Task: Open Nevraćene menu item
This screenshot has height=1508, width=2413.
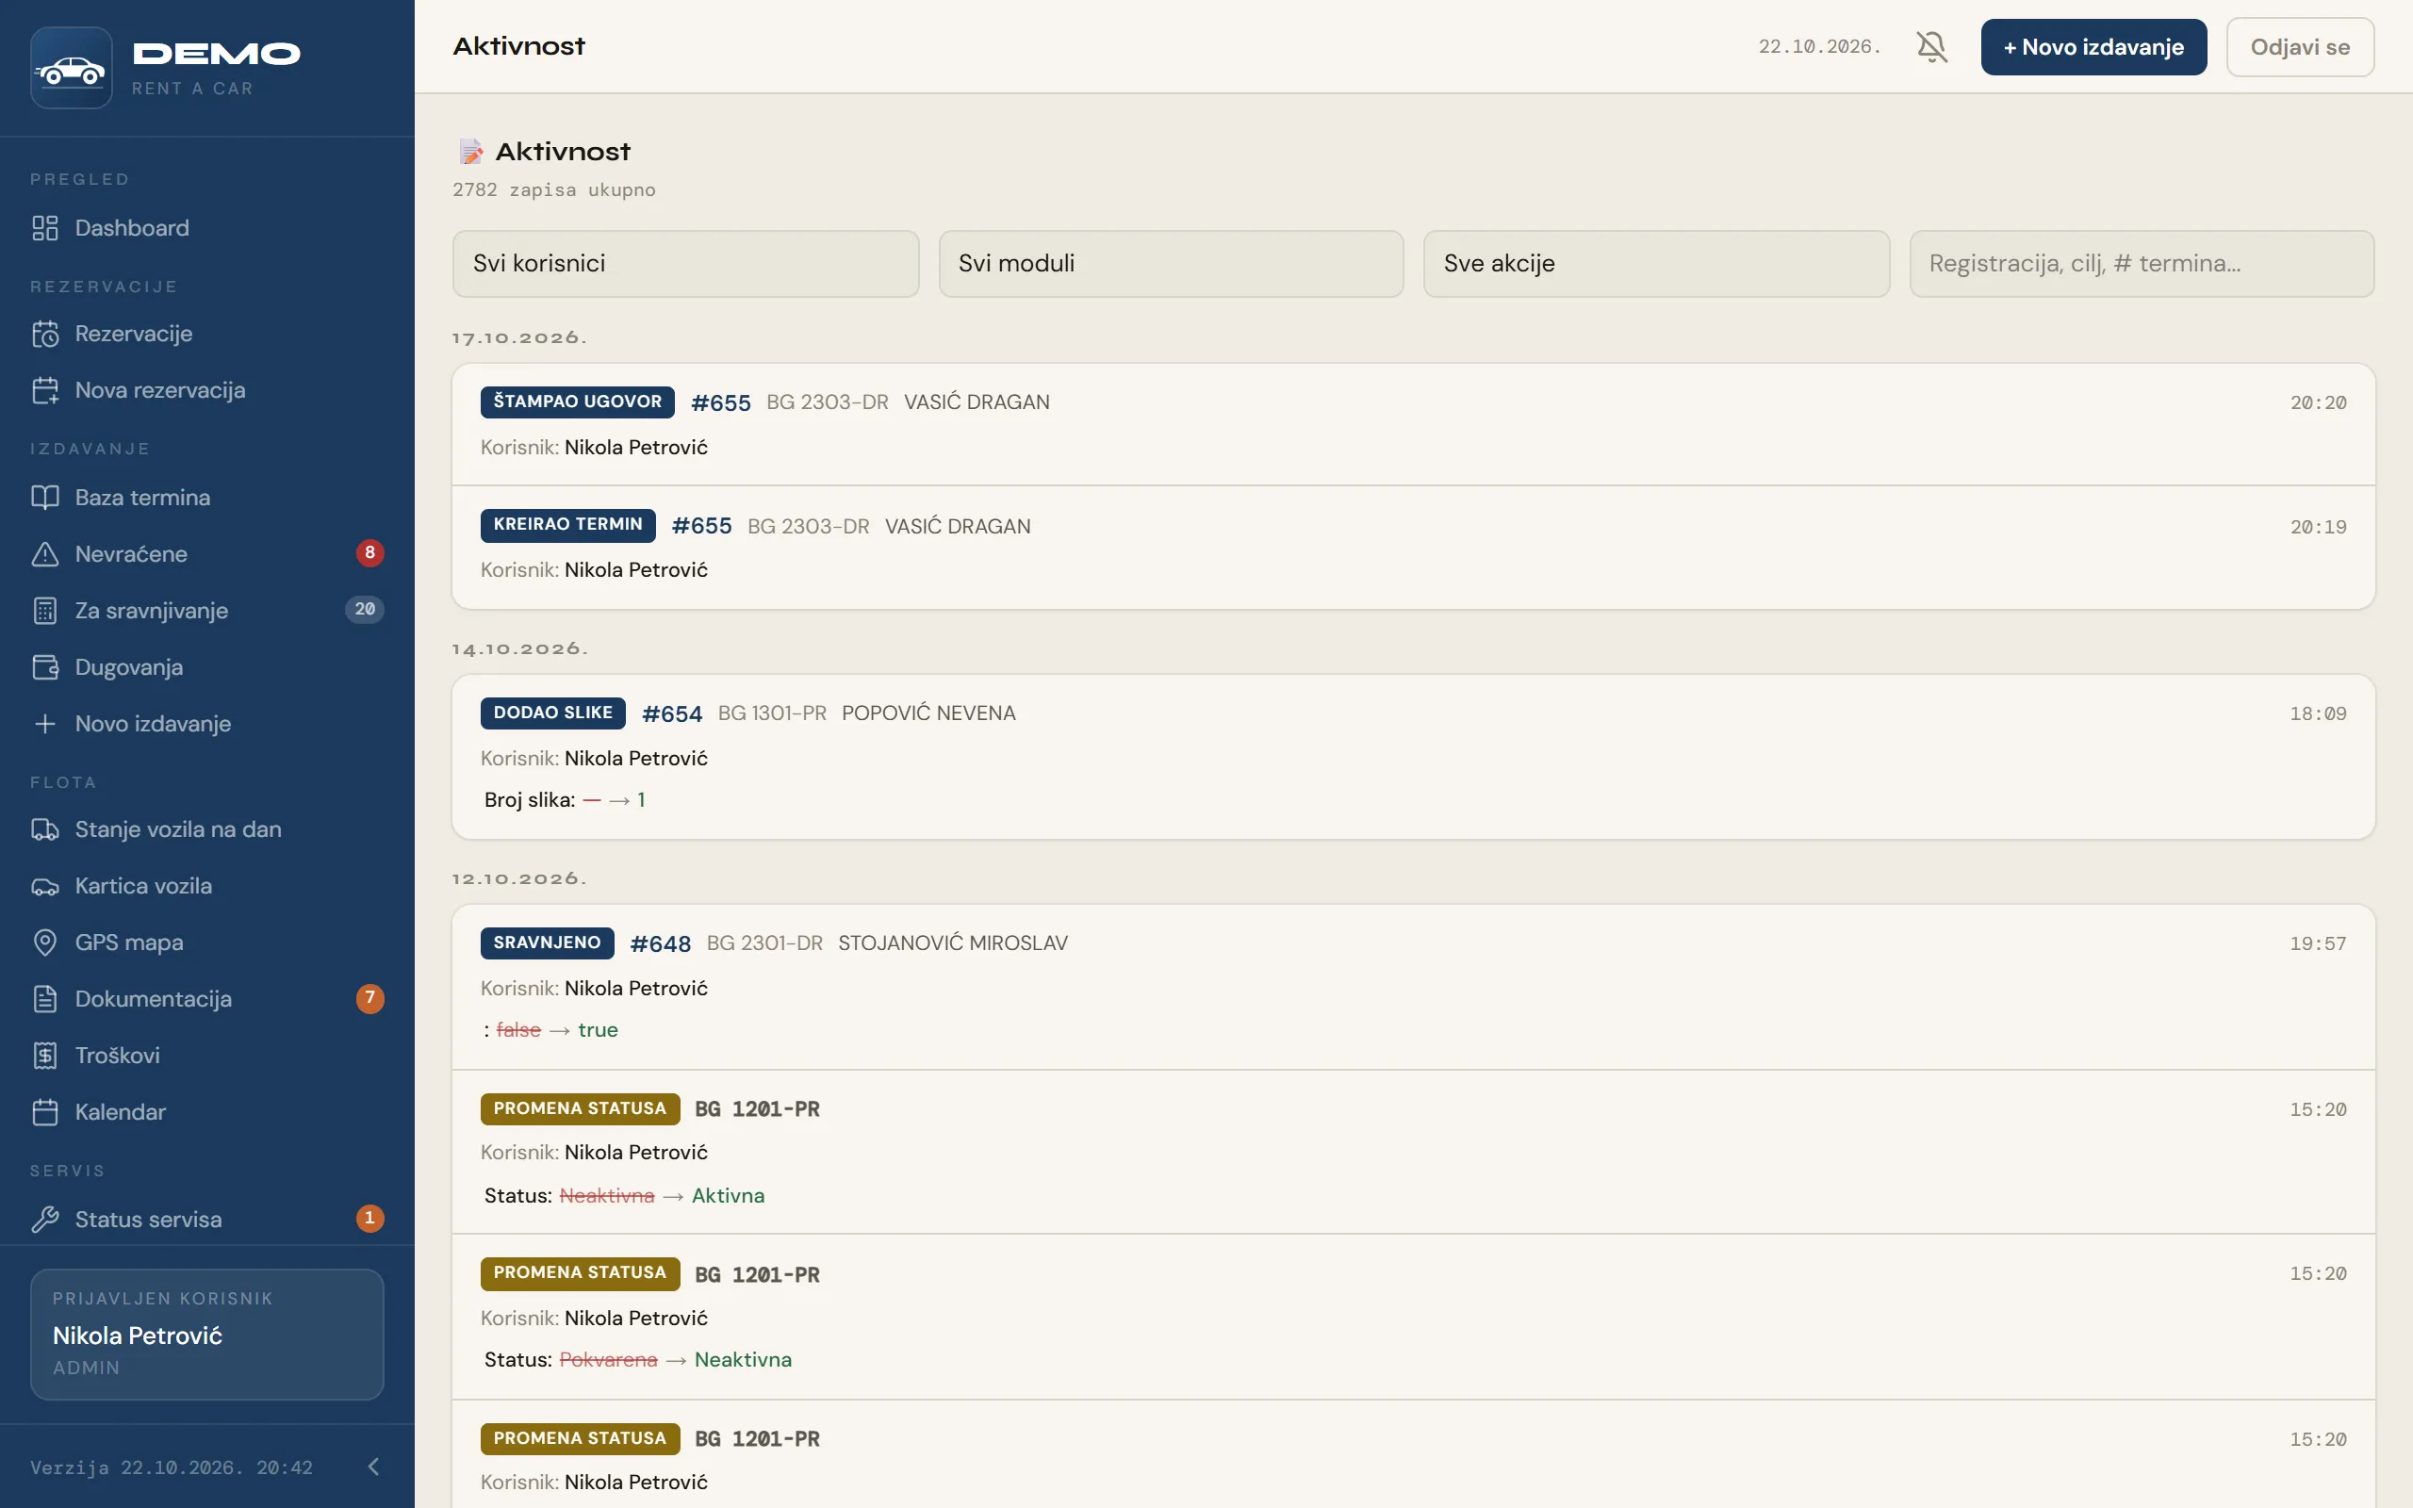Action: tap(207, 554)
